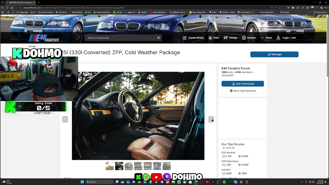
Task: Open the New posts flame icon
Action: coord(211,38)
